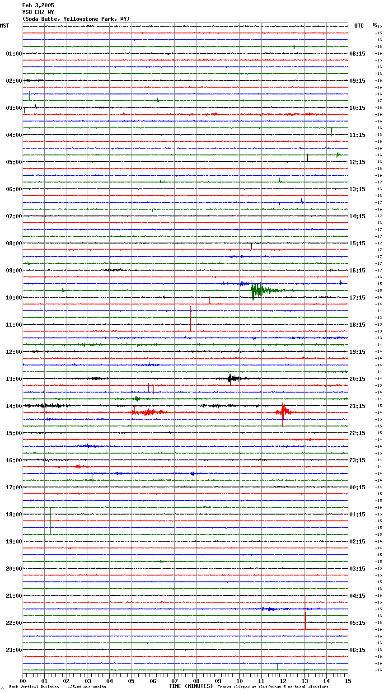Select the '04:00' MST row label

pos(14,135)
